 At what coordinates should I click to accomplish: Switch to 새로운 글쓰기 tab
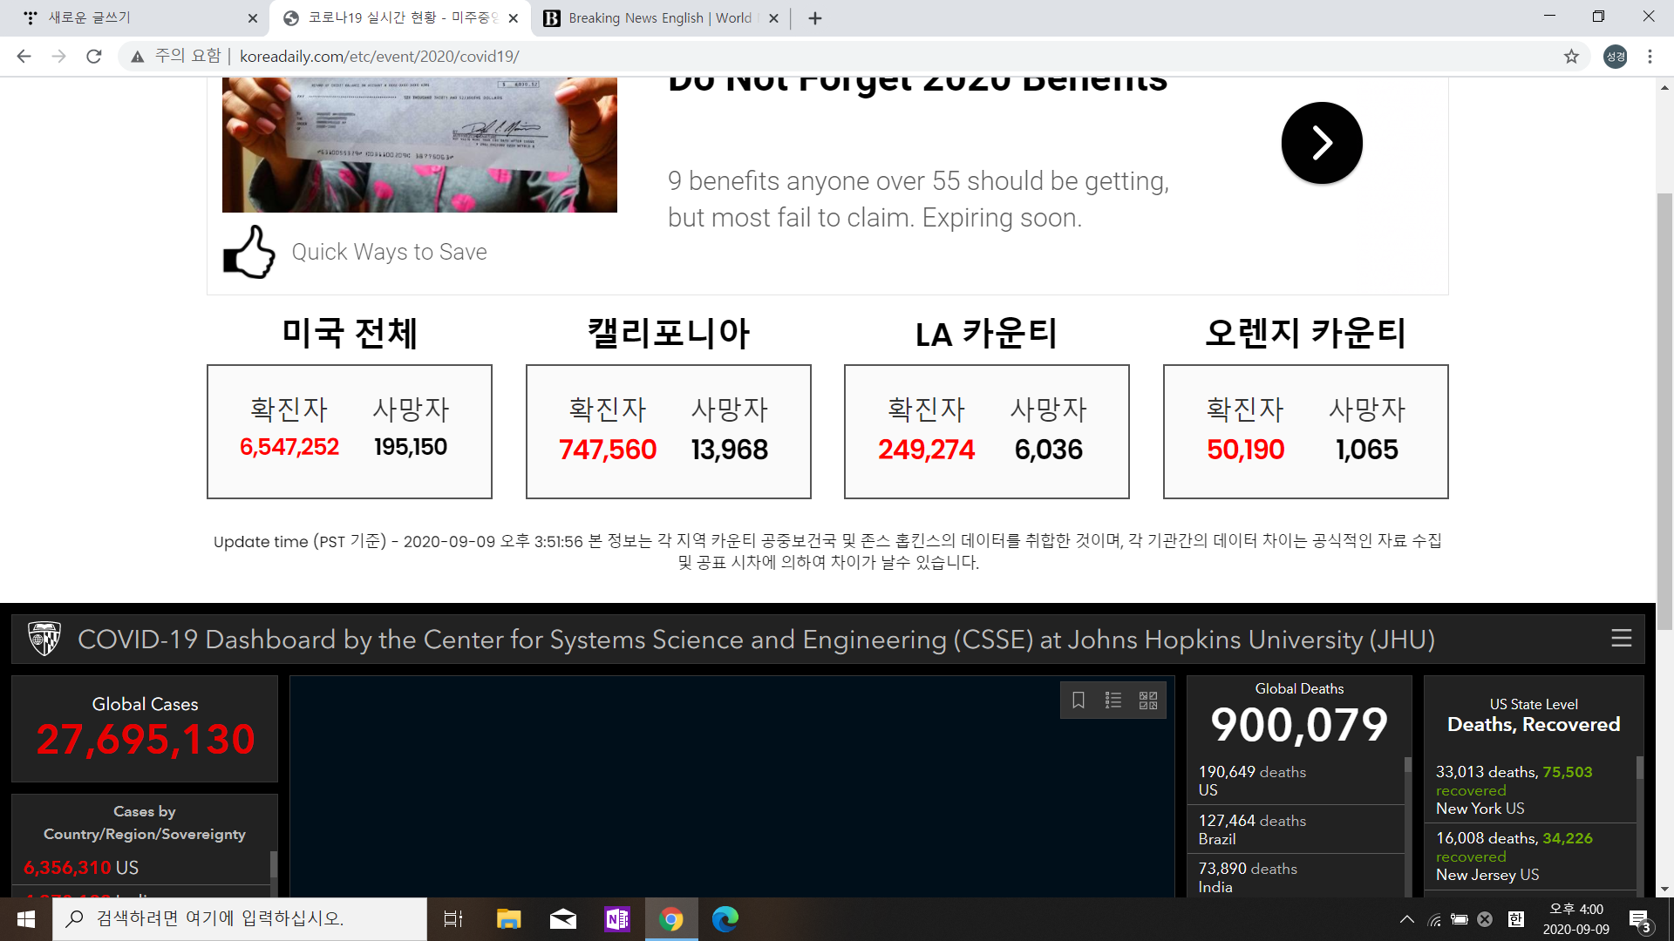pos(131,18)
